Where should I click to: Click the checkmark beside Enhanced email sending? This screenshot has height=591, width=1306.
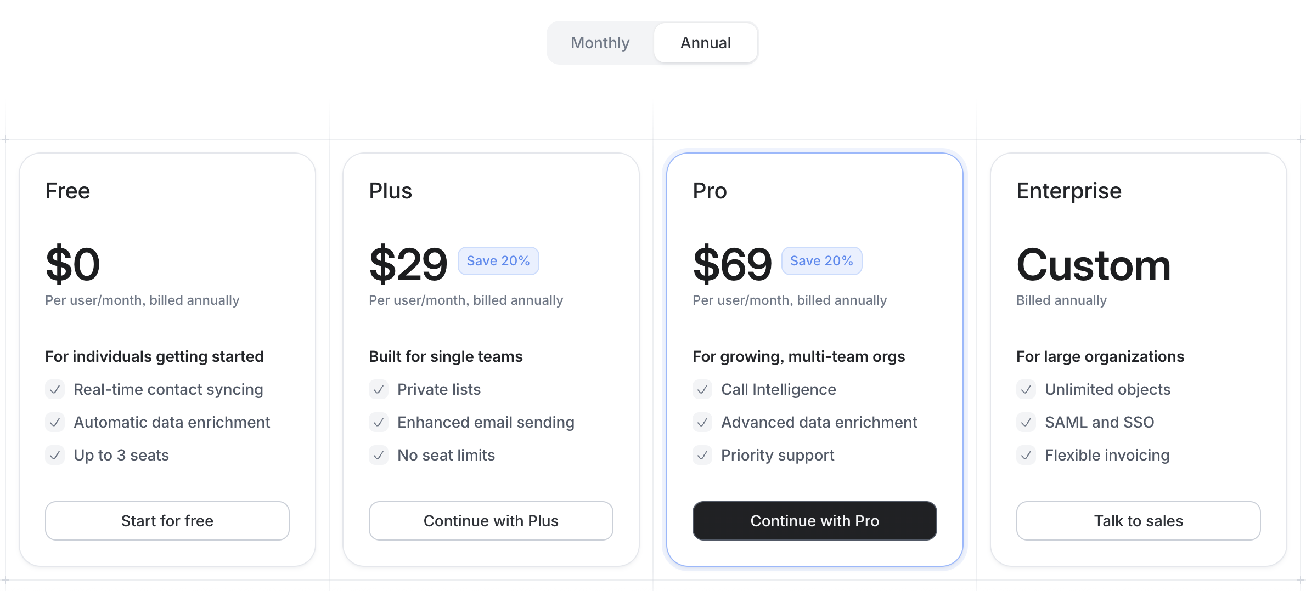[379, 422]
